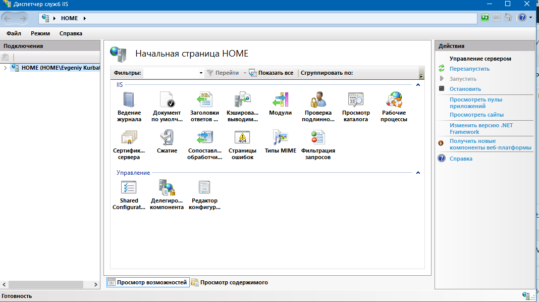Open the Справка menu

(71, 33)
